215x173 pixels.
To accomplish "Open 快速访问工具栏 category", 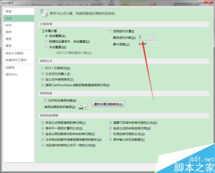I will point(18,60).
